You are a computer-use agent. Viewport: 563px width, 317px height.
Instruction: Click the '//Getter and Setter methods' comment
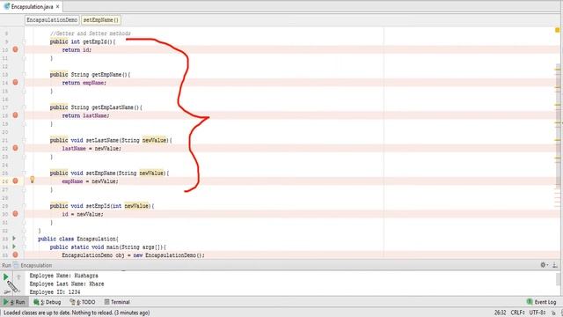pos(90,33)
